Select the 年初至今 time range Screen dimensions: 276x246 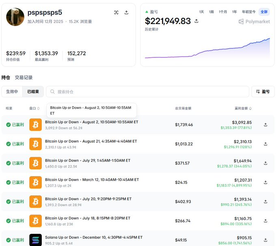[x=248, y=12]
